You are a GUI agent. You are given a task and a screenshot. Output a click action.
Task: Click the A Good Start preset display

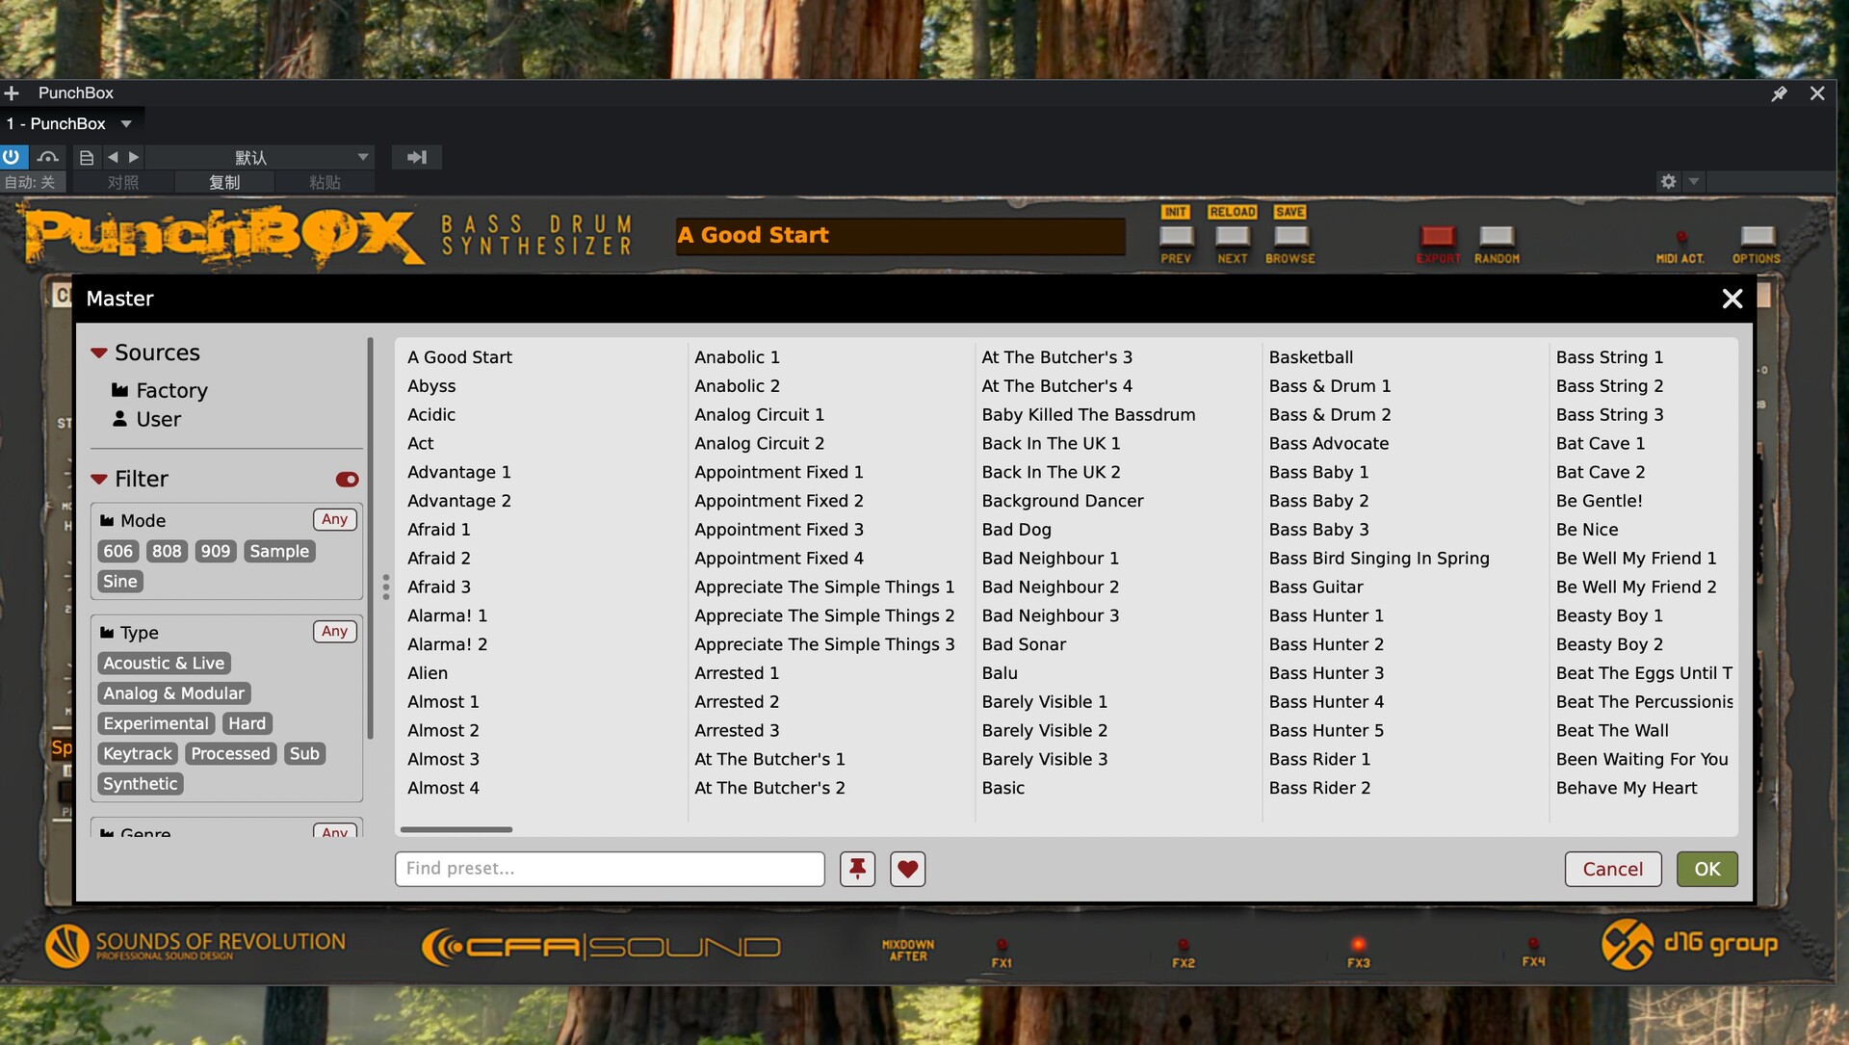pyautogui.click(x=900, y=236)
